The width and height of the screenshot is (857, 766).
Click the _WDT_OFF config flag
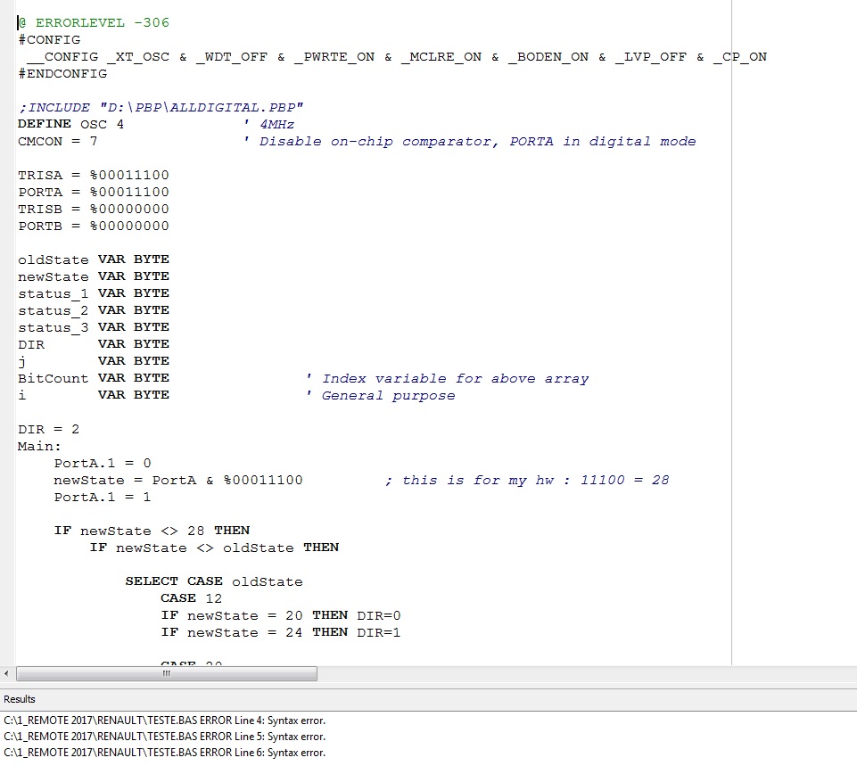point(231,56)
